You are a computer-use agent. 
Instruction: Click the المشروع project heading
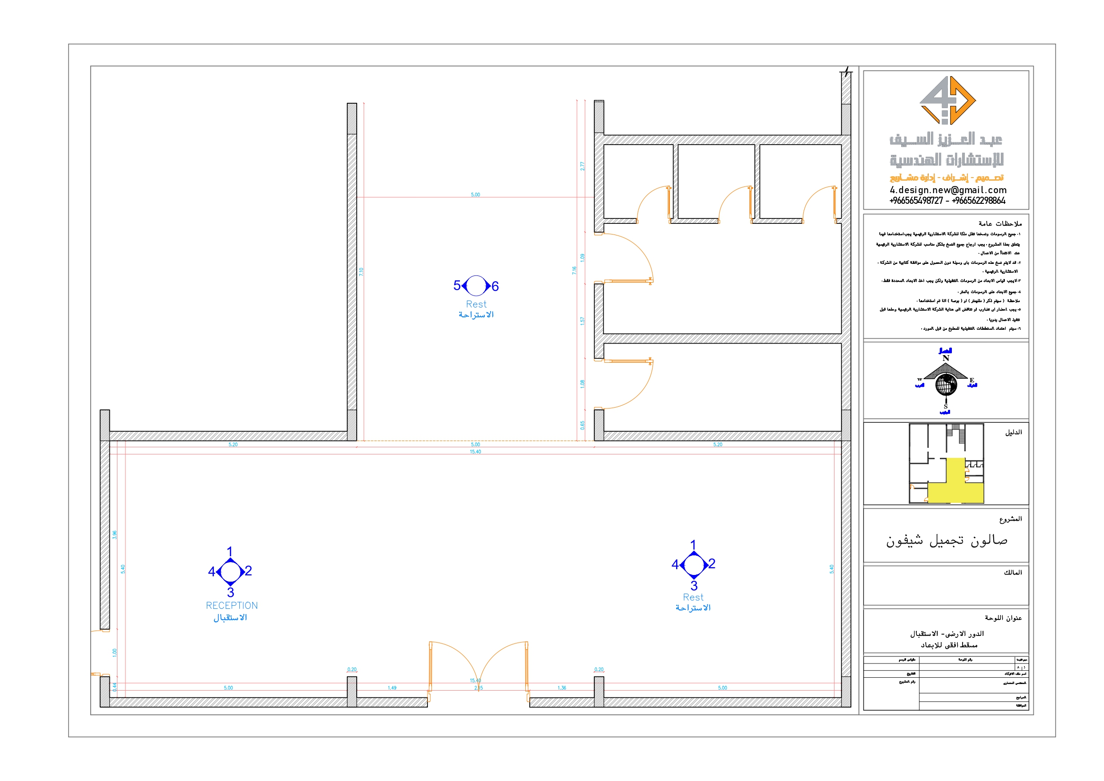[x=1010, y=519]
